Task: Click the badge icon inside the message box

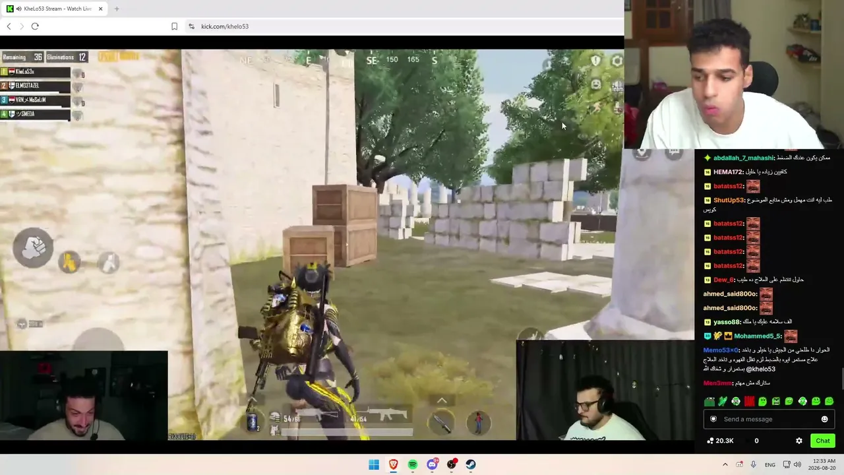Action: [x=713, y=420]
